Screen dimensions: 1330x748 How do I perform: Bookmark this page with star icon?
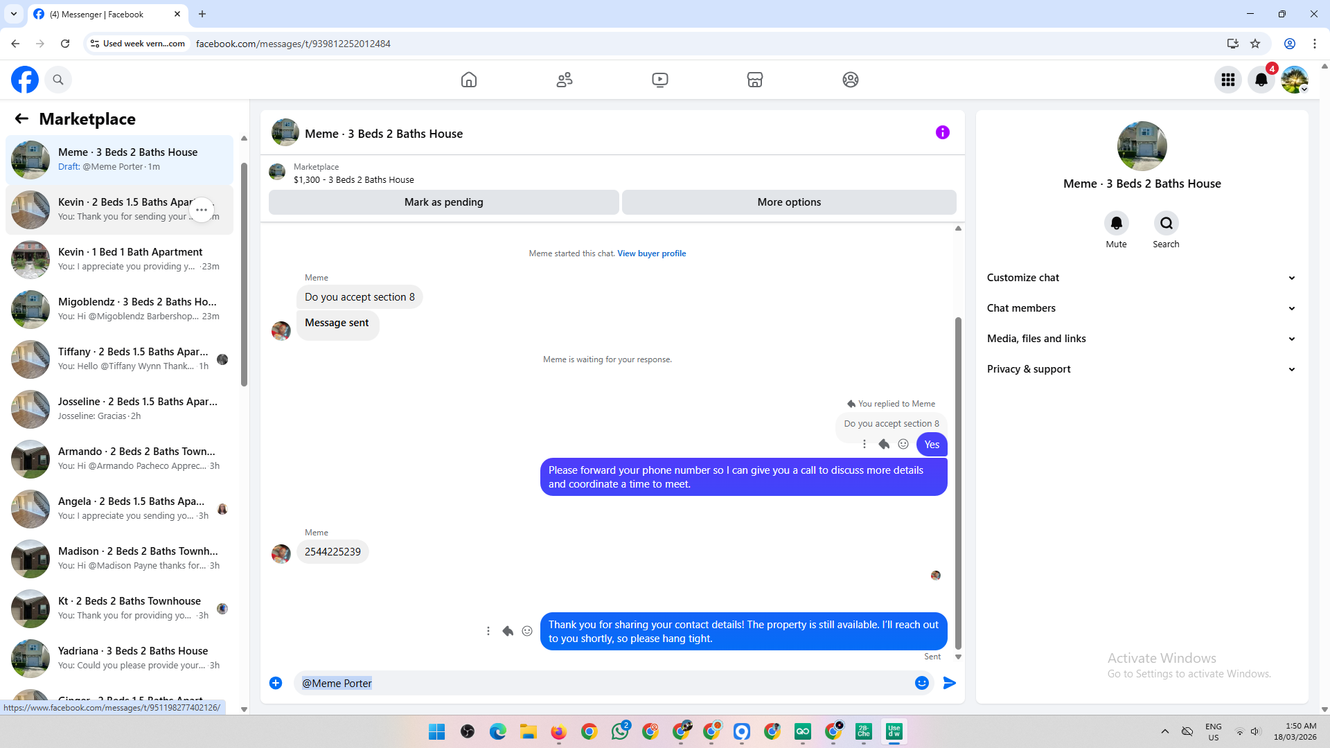[x=1255, y=44]
